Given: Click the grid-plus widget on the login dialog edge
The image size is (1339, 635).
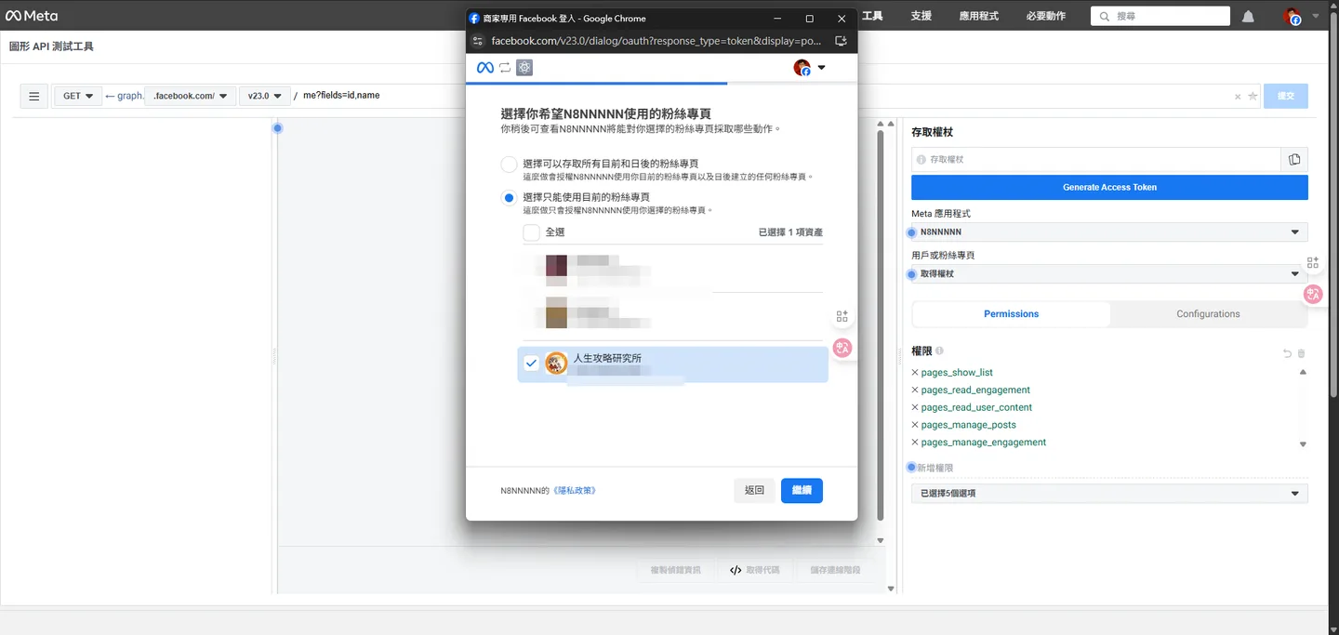Looking at the screenshot, I should tap(842, 316).
